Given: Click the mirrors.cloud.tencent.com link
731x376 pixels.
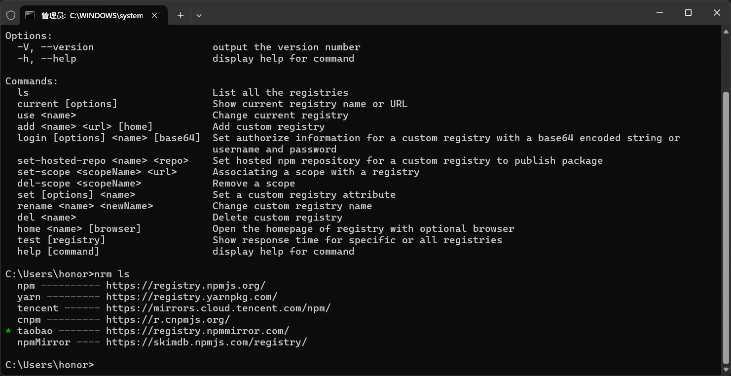Looking at the screenshot, I should click(218, 308).
